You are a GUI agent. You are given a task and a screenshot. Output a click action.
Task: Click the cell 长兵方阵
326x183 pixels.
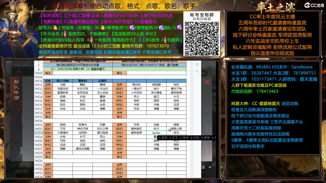[83, 89]
